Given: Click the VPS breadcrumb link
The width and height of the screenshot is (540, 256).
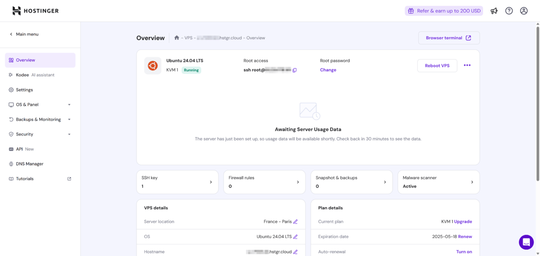Looking at the screenshot, I should point(188,38).
